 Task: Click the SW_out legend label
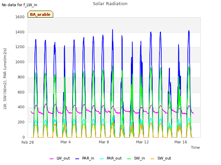coord(164,158)
